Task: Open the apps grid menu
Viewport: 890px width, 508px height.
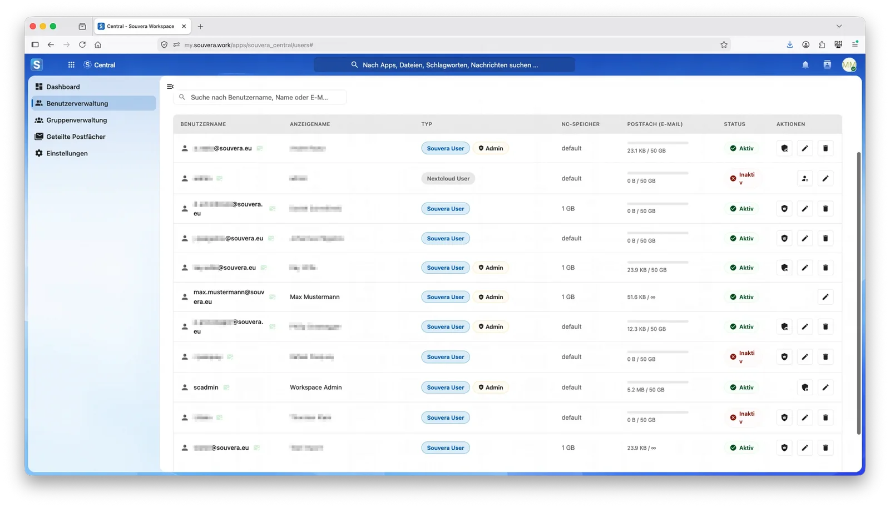Action: point(71,65)
